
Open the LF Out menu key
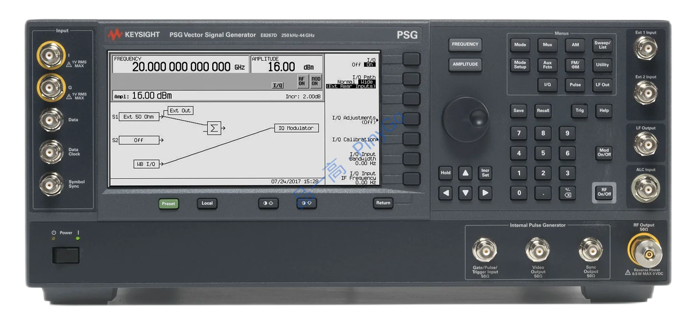602,85
